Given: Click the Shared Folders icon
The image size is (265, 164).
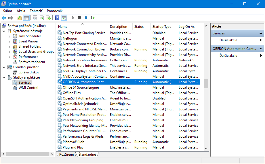Looking at the screenshot, I should [x=15, y=46].
